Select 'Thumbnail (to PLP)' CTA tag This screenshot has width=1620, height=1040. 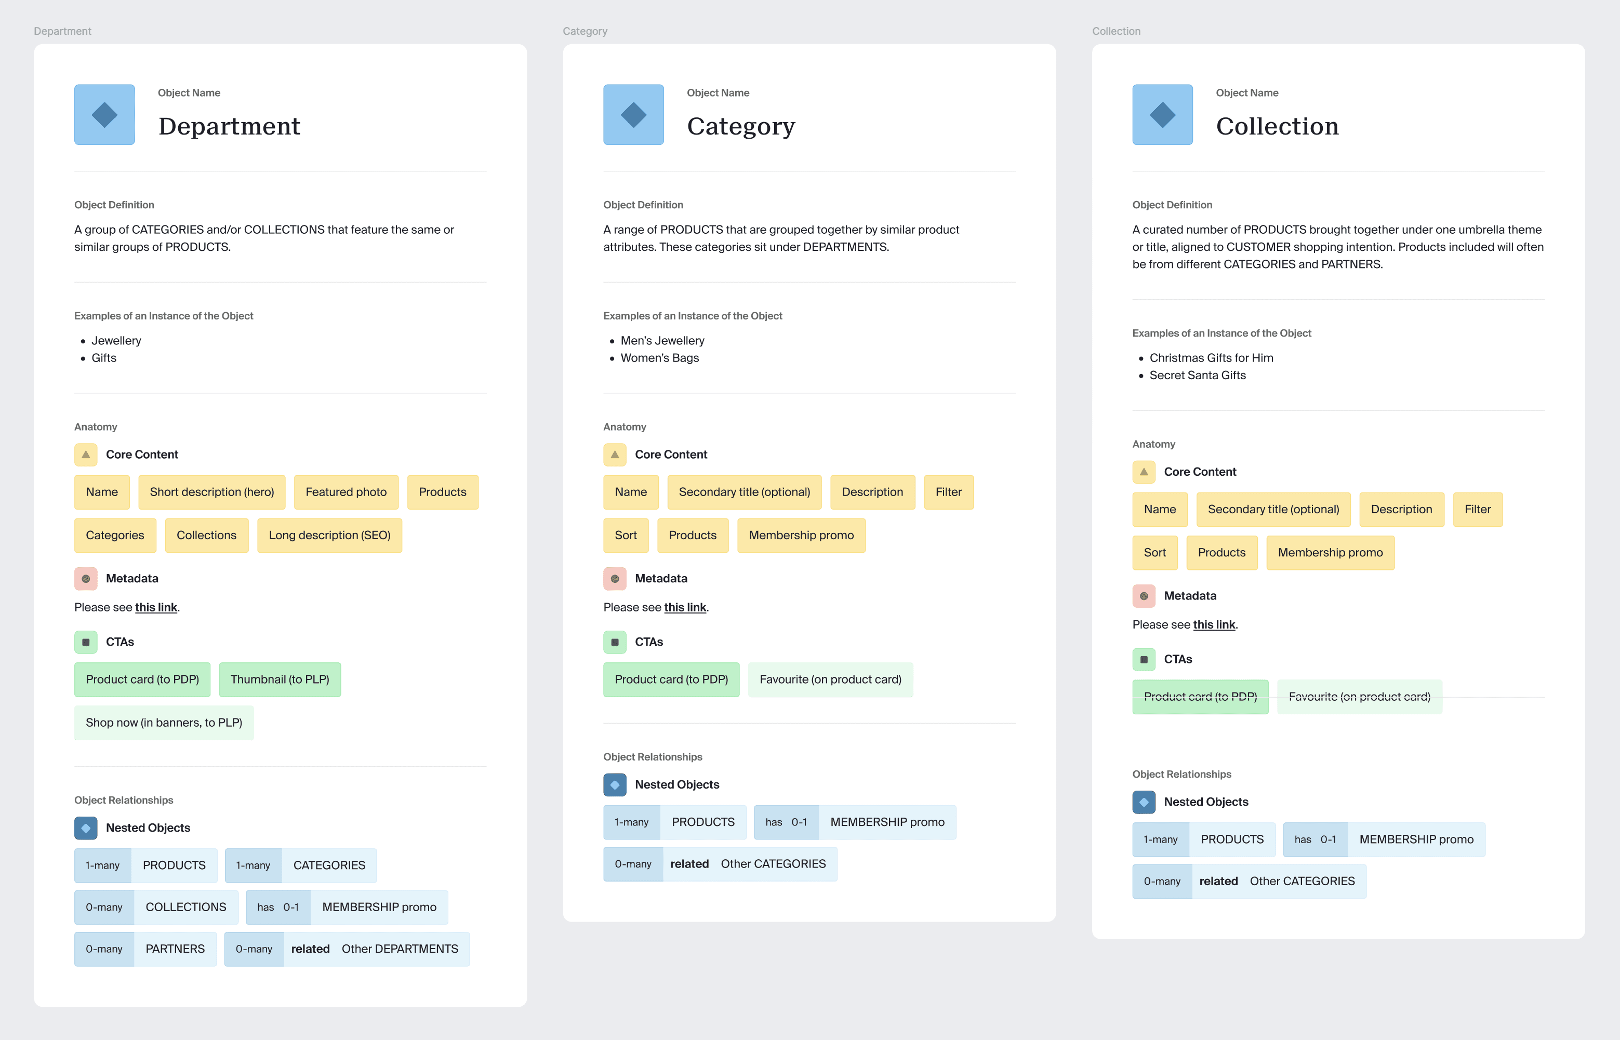280,679
